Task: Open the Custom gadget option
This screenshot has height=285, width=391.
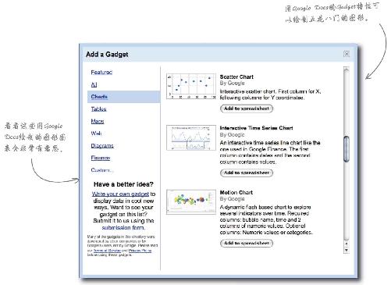Action: click(102, 170)
